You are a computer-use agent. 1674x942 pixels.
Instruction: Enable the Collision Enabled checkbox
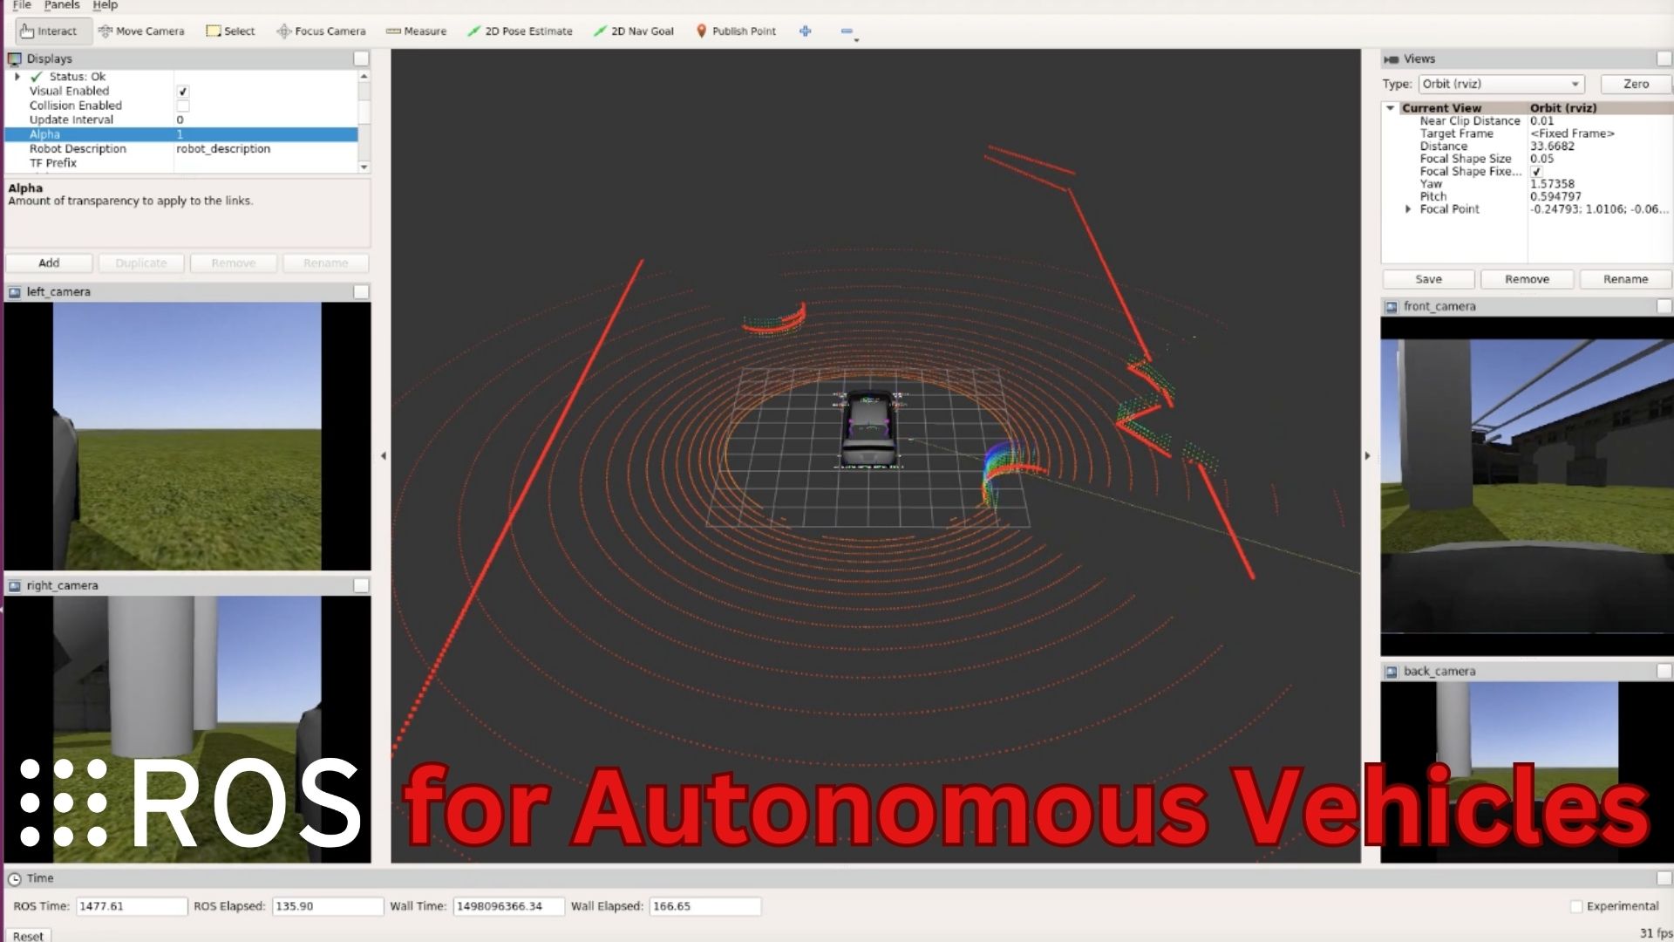pos(183,106)
